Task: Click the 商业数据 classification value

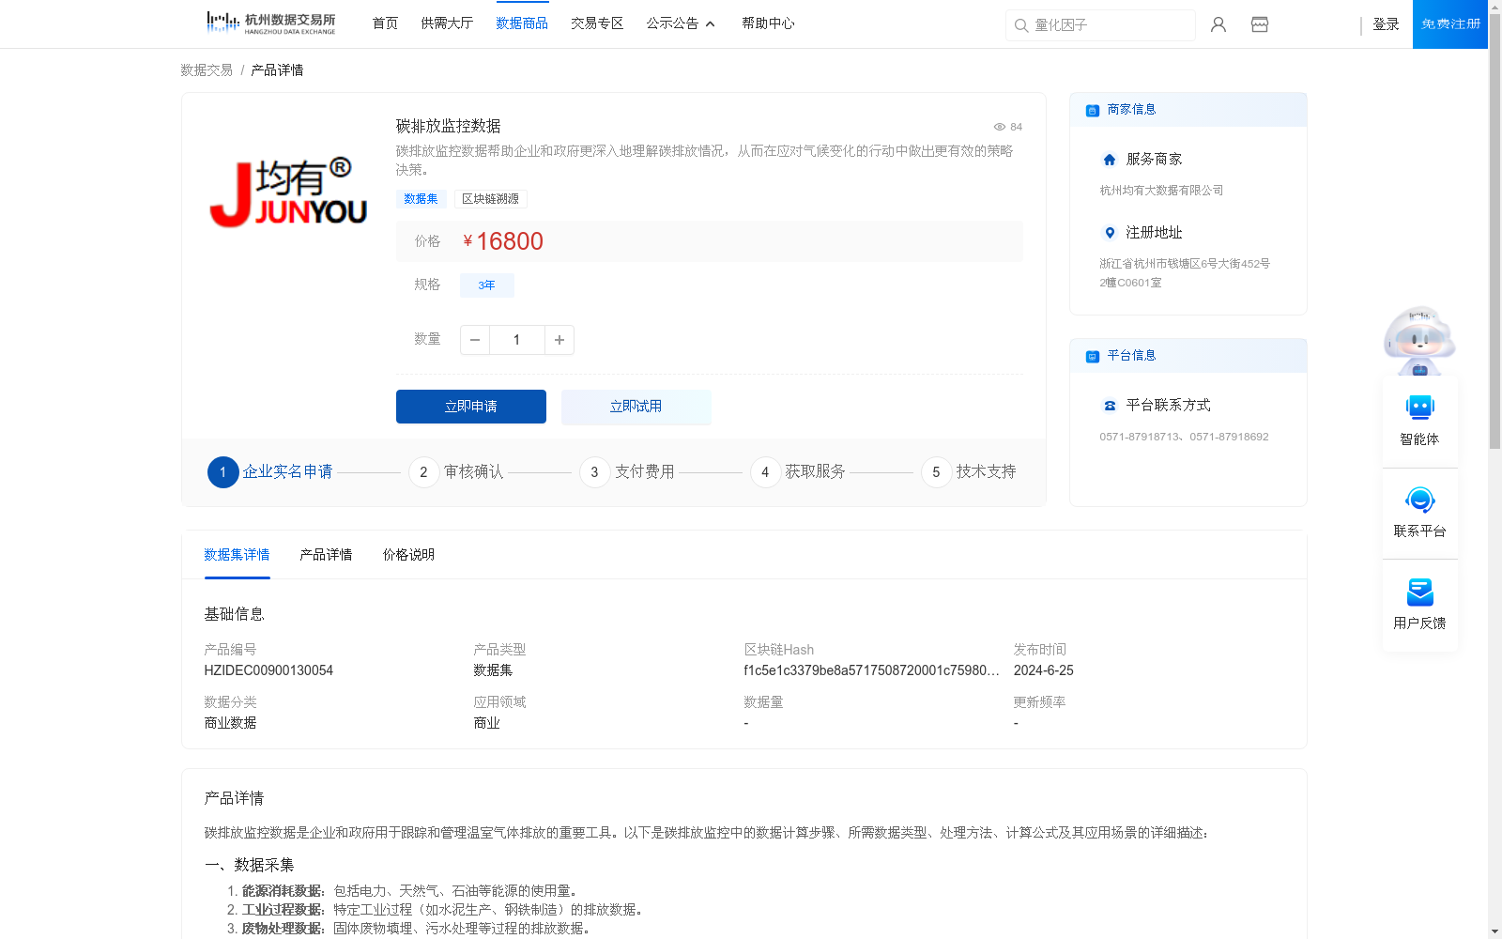Action: click(230, 723)
